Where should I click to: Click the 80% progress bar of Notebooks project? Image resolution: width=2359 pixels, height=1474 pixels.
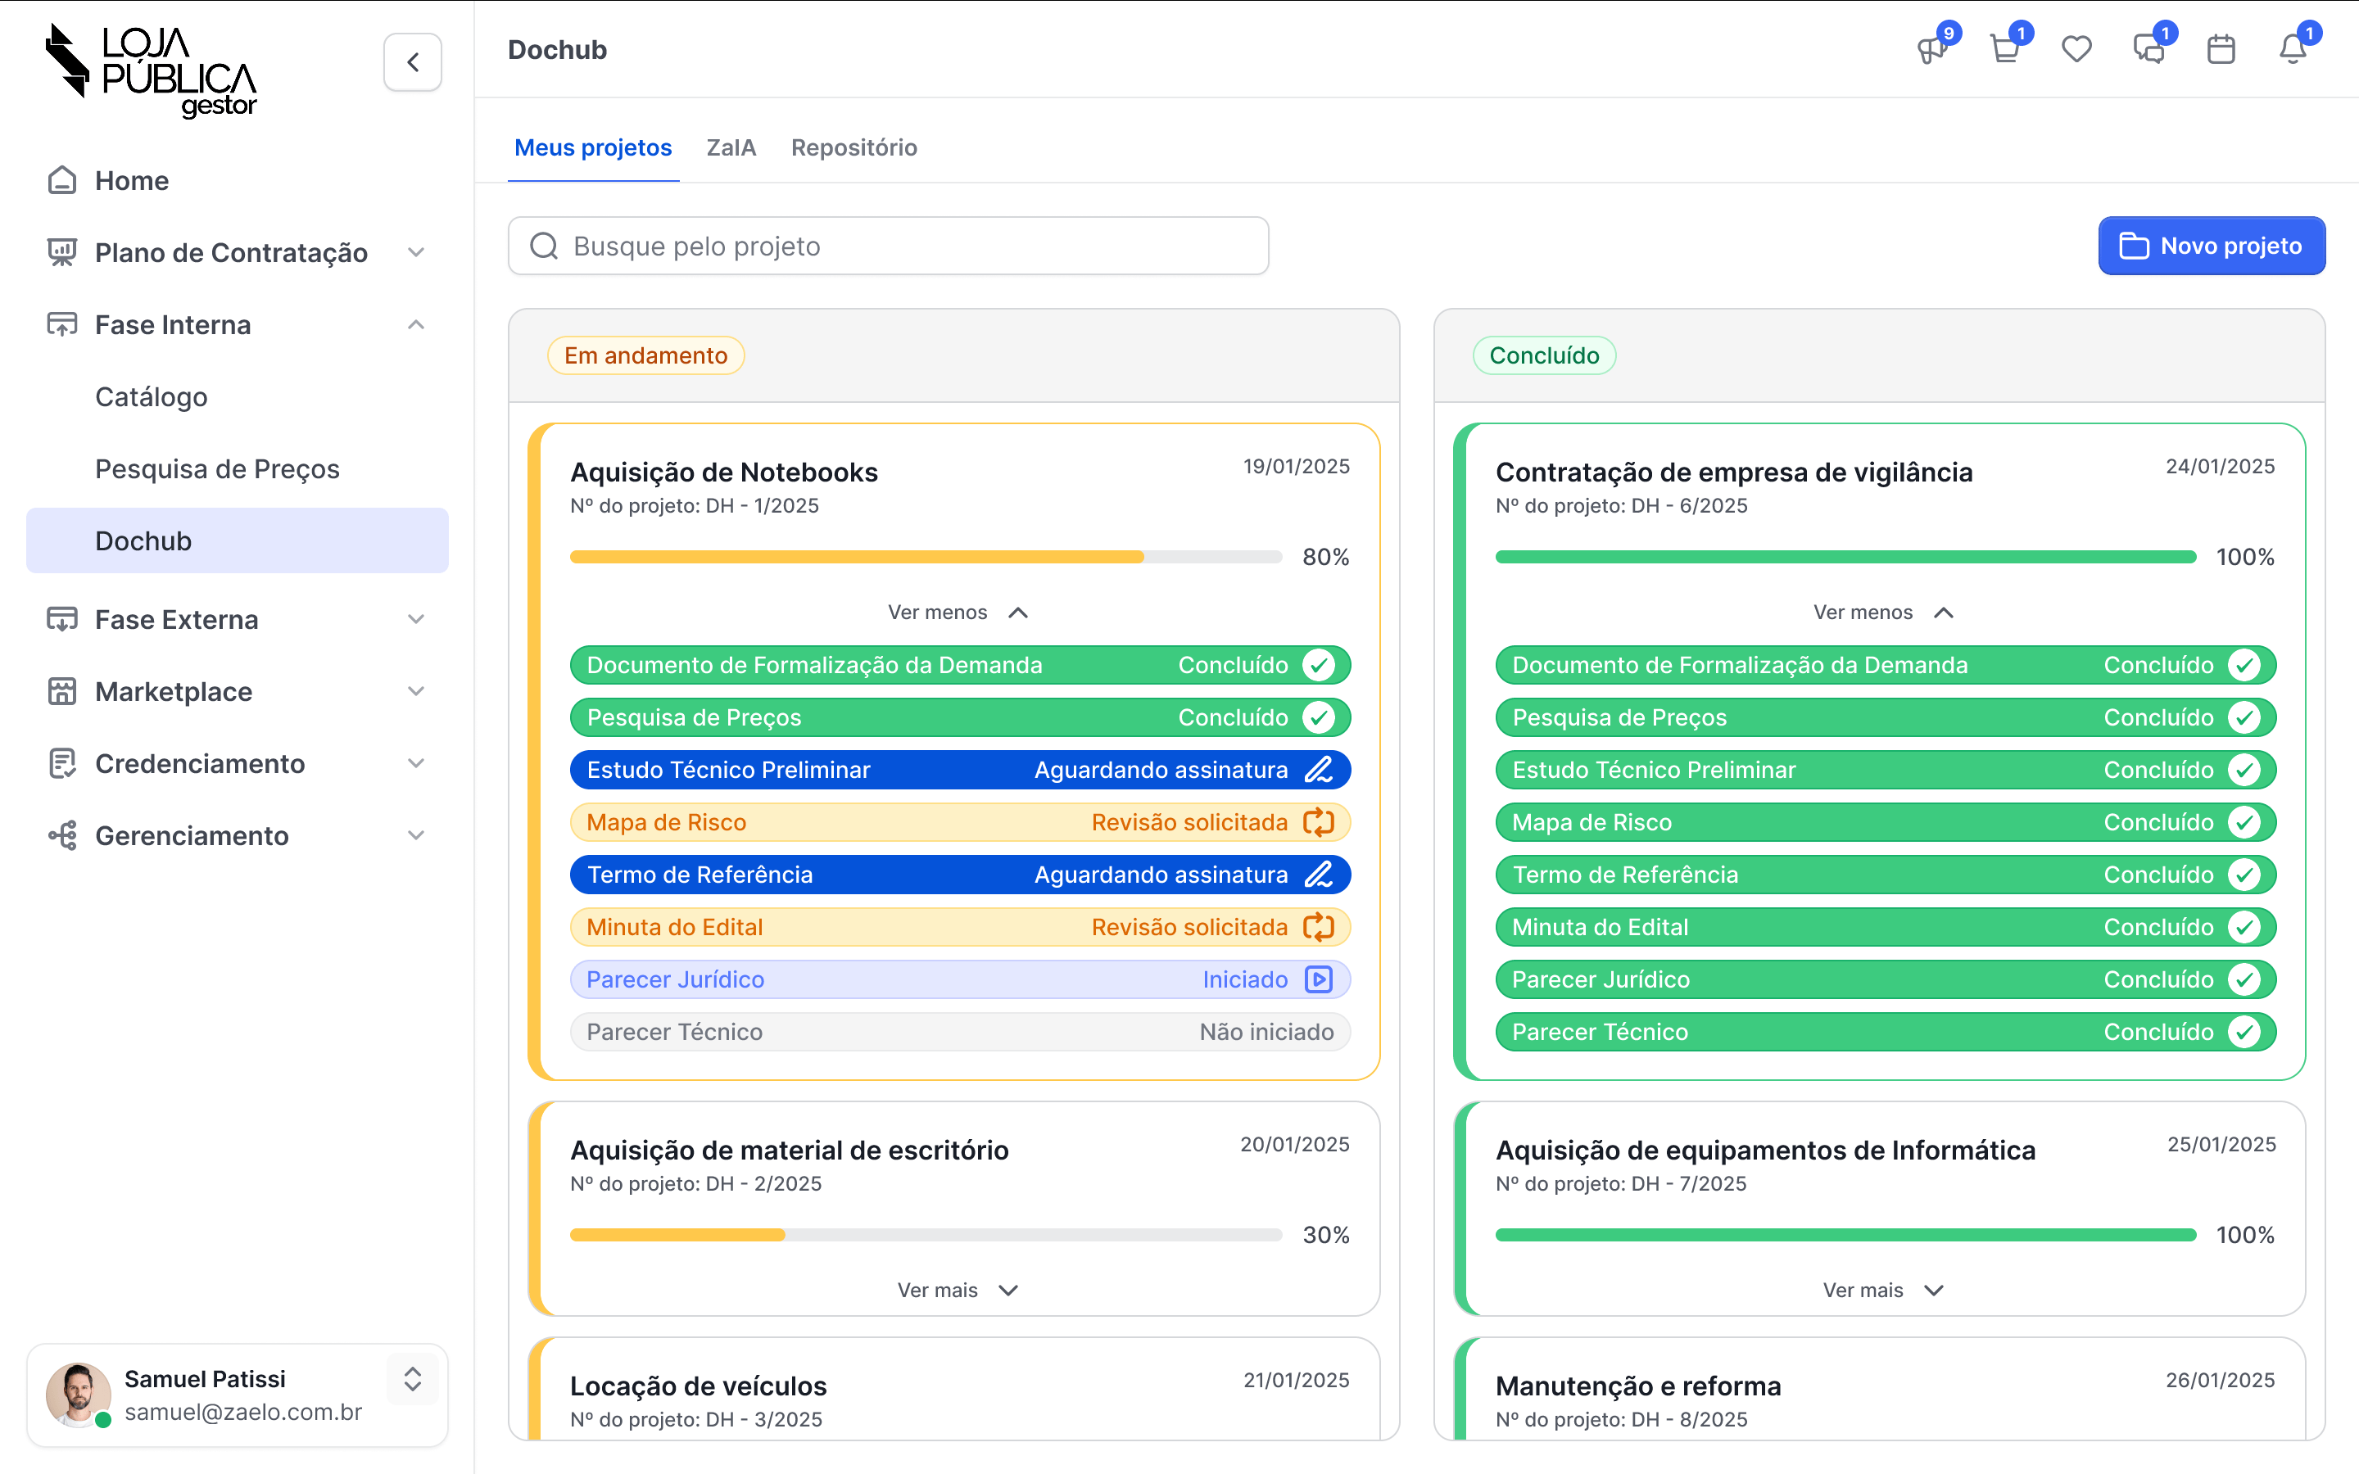[x=925, y=558]
